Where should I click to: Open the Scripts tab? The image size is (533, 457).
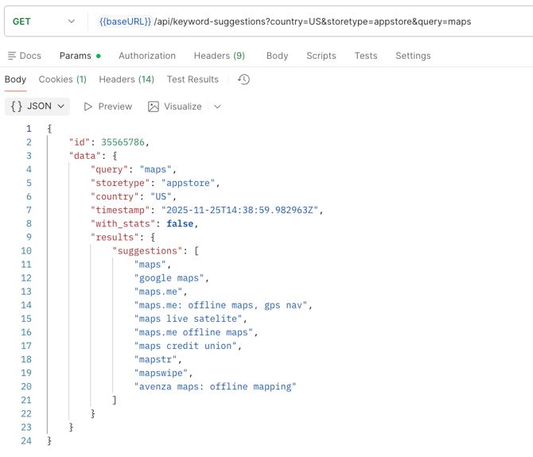coord(321,56)
